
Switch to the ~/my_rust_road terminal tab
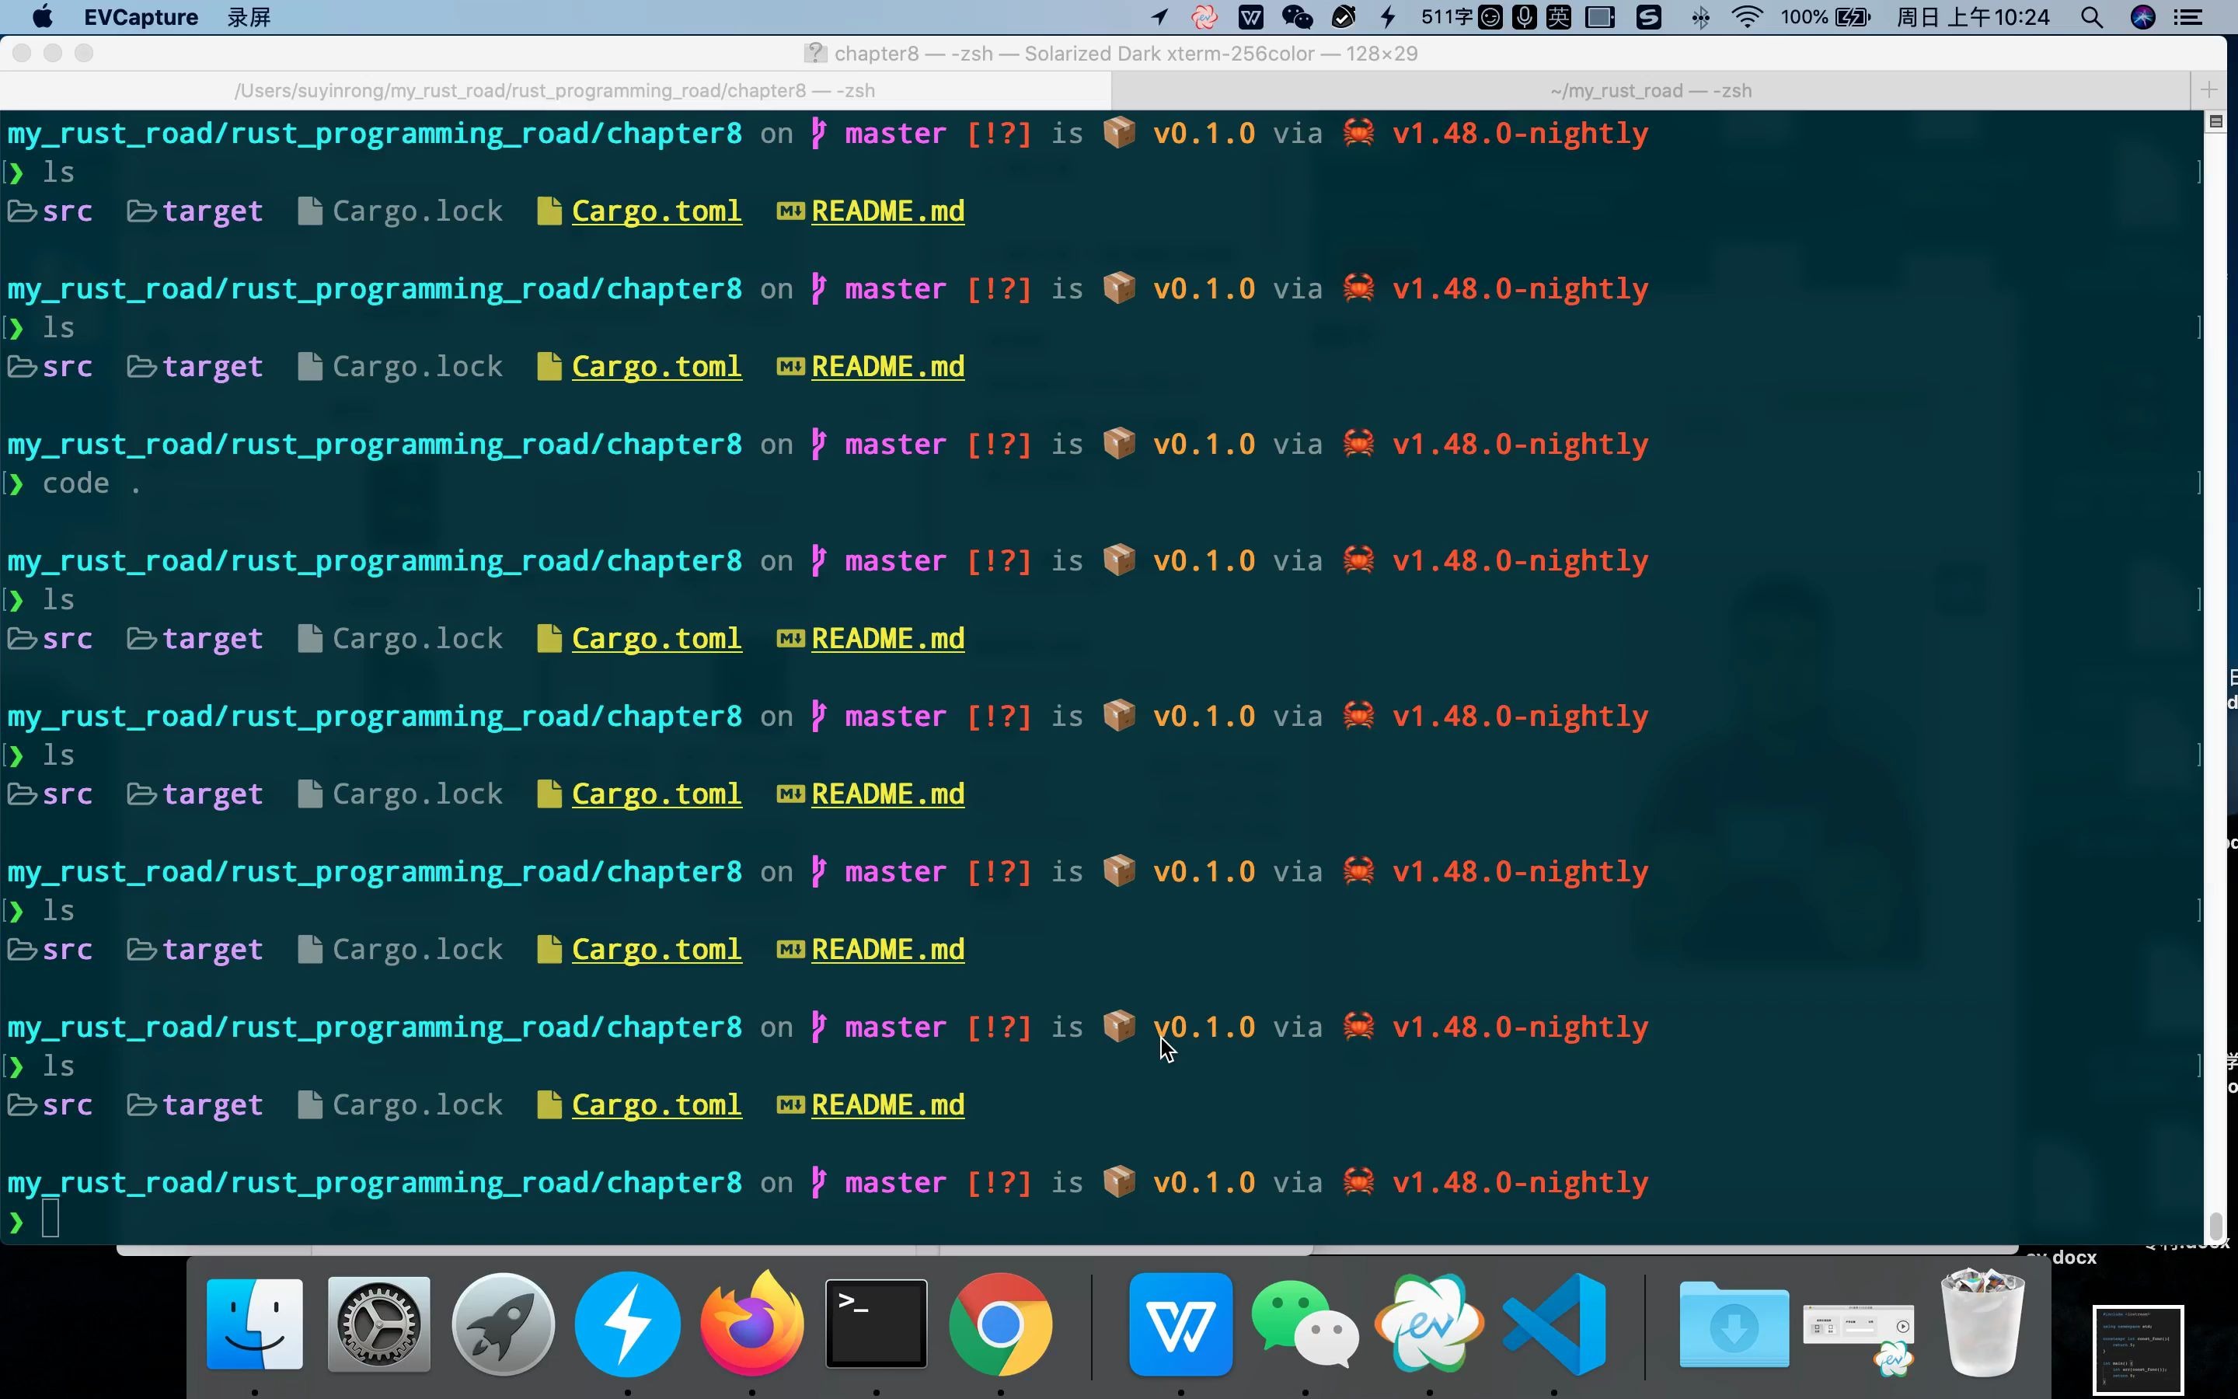click(x=1650, y=91)
